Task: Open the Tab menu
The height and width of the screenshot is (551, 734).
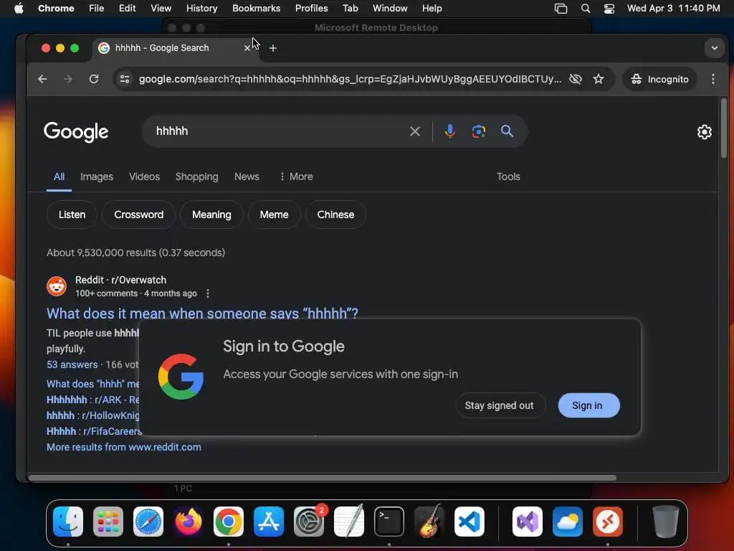Action: tap(350, 9)
